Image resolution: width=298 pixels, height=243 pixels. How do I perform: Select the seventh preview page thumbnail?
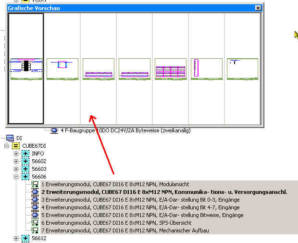click(x=243, y=68)
